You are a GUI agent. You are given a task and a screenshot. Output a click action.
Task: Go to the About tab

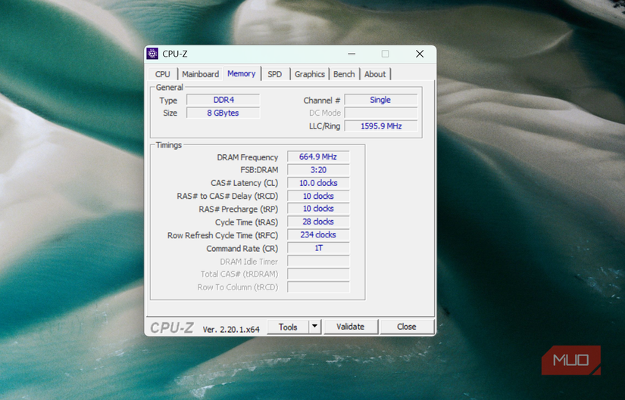[375, 74]
